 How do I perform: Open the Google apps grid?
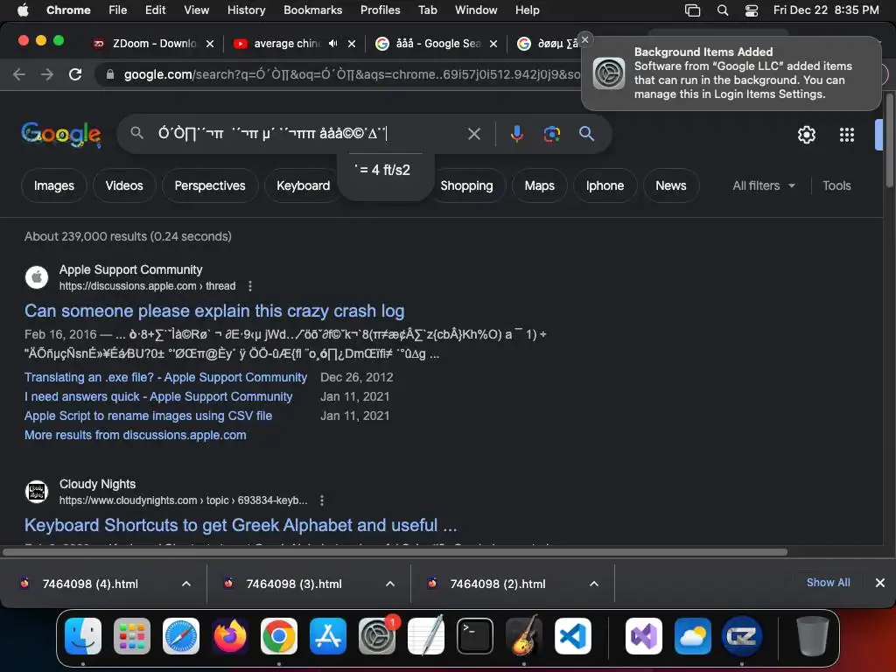846,135
